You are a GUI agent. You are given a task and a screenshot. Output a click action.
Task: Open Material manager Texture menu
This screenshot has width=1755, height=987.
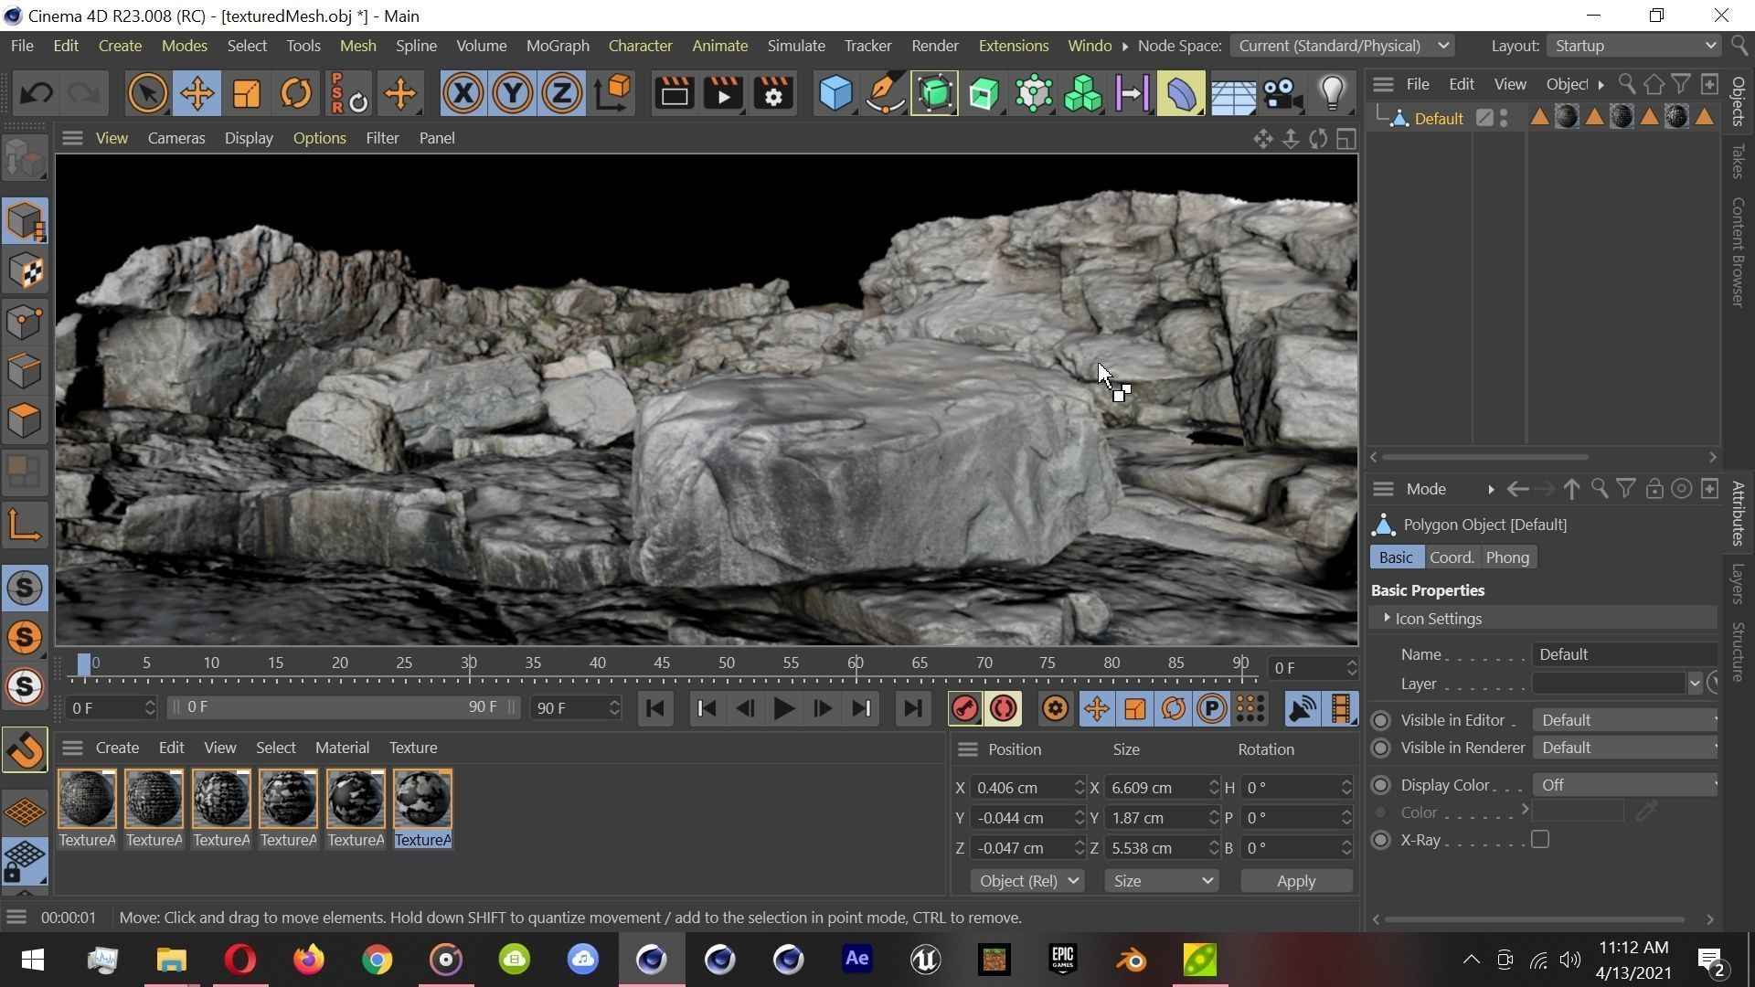(x=413, y=748)
